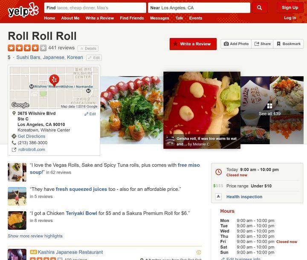Expand Show more review highlights
Viewport: 307px width, 260px height.
click(35, 236)
